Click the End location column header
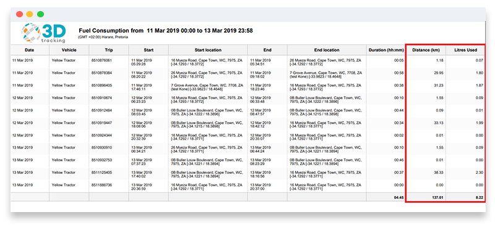Screen dimensions: 495x225 click(327, 50)
